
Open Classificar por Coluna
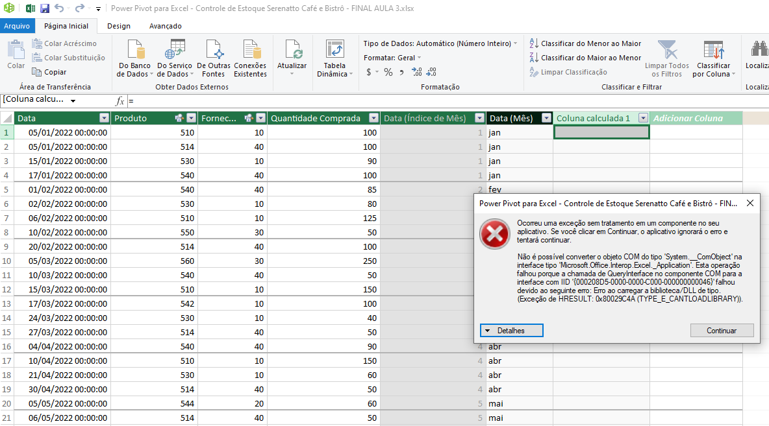coord(714,58)
